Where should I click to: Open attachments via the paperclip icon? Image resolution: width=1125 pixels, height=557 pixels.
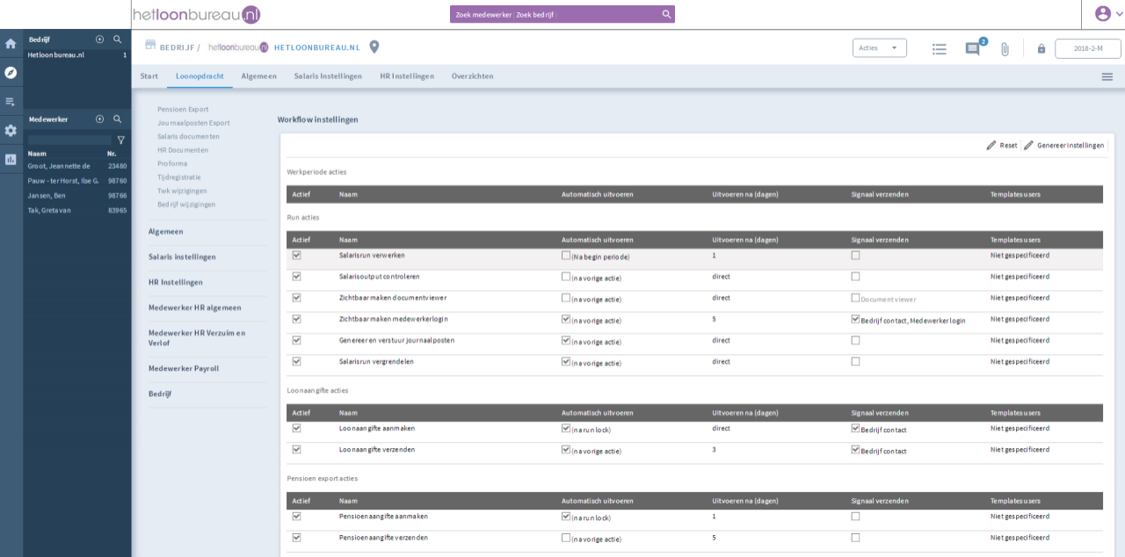click(1005, 49)
